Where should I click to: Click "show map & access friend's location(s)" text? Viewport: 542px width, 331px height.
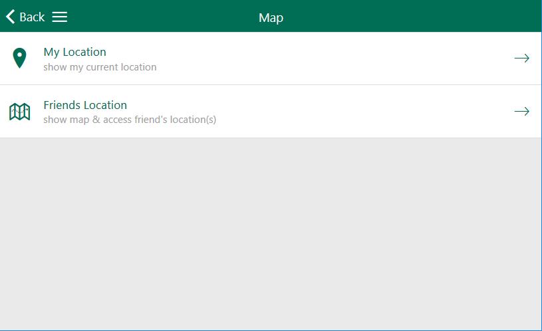[x=130, y=120]
